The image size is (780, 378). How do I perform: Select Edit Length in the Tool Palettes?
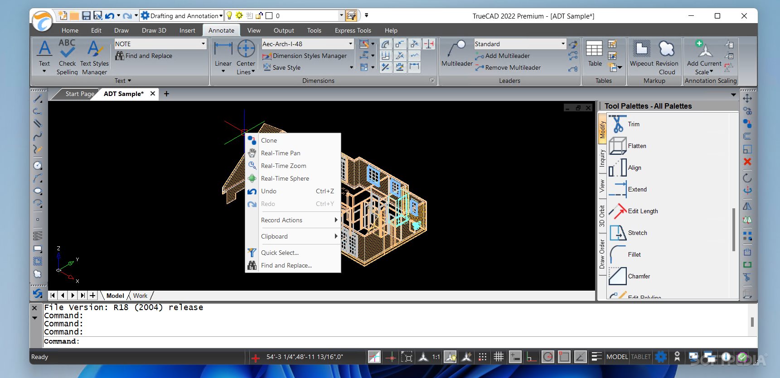click(633, 211)
